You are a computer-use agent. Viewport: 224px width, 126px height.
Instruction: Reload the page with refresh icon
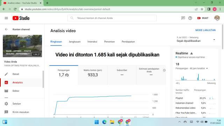15,9
